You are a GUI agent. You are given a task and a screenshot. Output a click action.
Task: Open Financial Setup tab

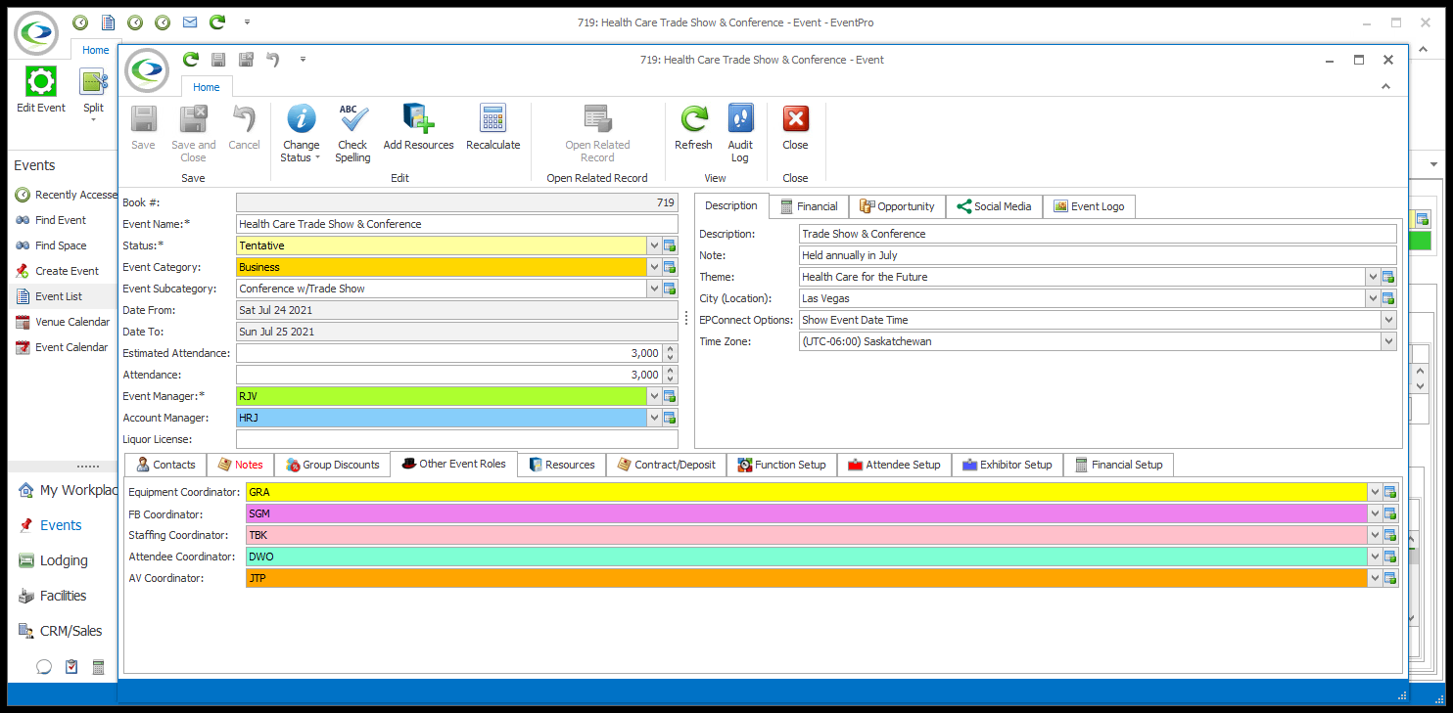coord(1118,465)
